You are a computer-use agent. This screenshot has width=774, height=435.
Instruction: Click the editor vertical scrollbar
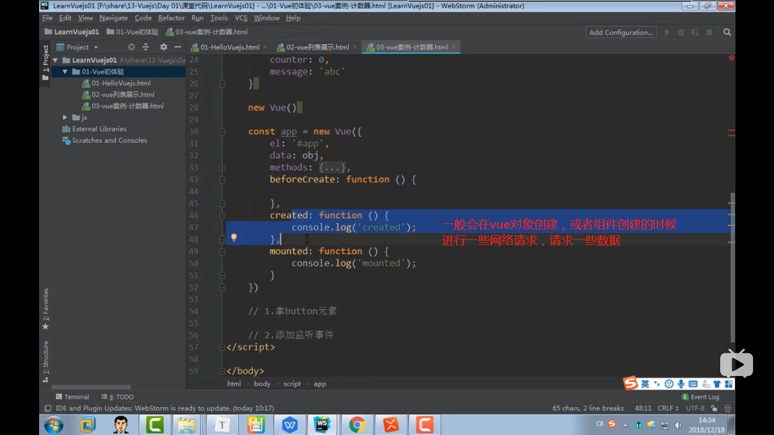732,267
